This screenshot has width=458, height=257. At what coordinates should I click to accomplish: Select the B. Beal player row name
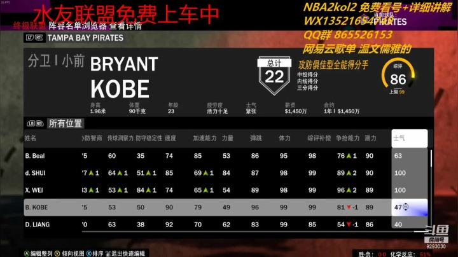(35, 156)
